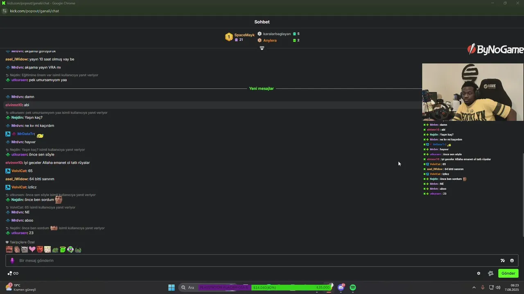
Task: Click the message 'akşama yayın VRA mı'
Action: [x=43, y=67]
